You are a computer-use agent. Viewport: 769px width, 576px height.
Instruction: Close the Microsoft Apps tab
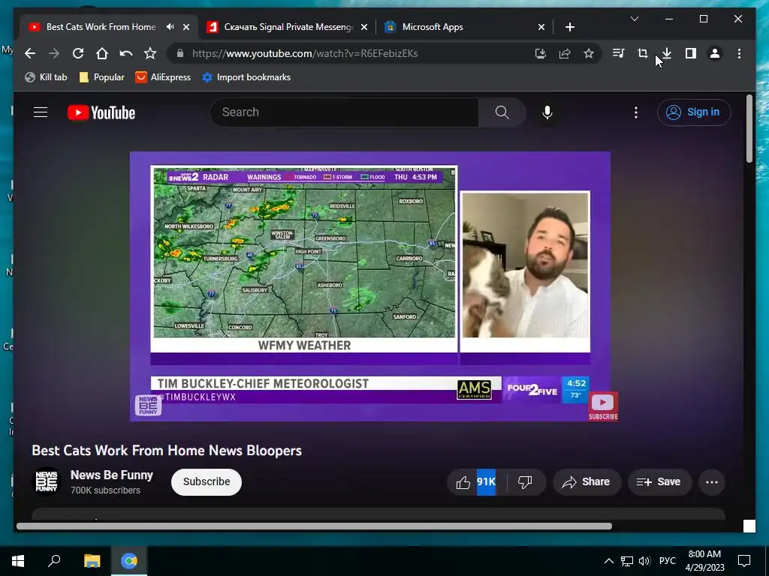541,27
